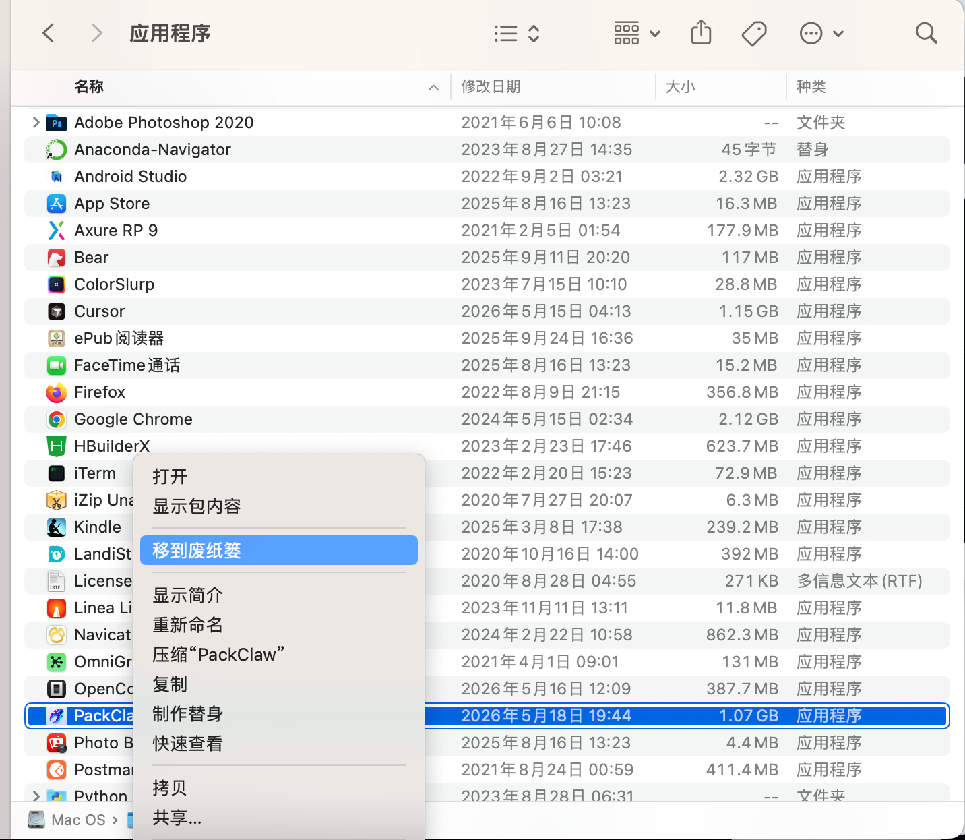
Task: Click the ColorSlurp icon
Action: pos(57,284)
